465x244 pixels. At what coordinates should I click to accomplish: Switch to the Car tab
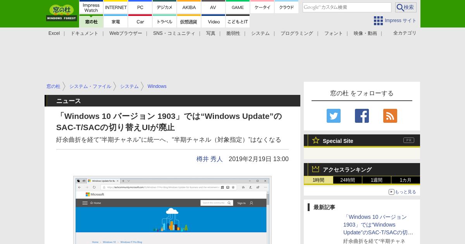tap(140, 21)
